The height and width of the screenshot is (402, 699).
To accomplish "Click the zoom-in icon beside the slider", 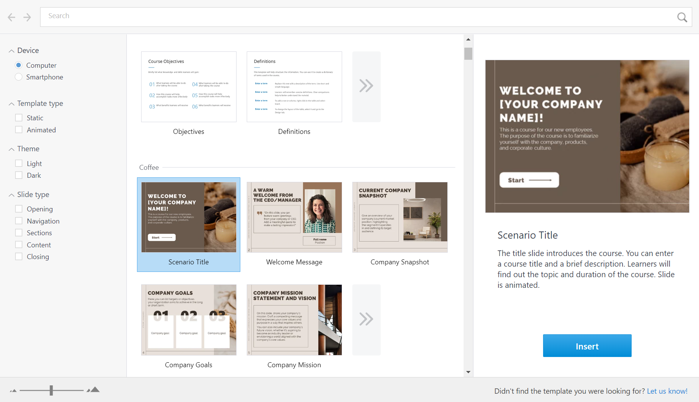I will pos(93,390).
